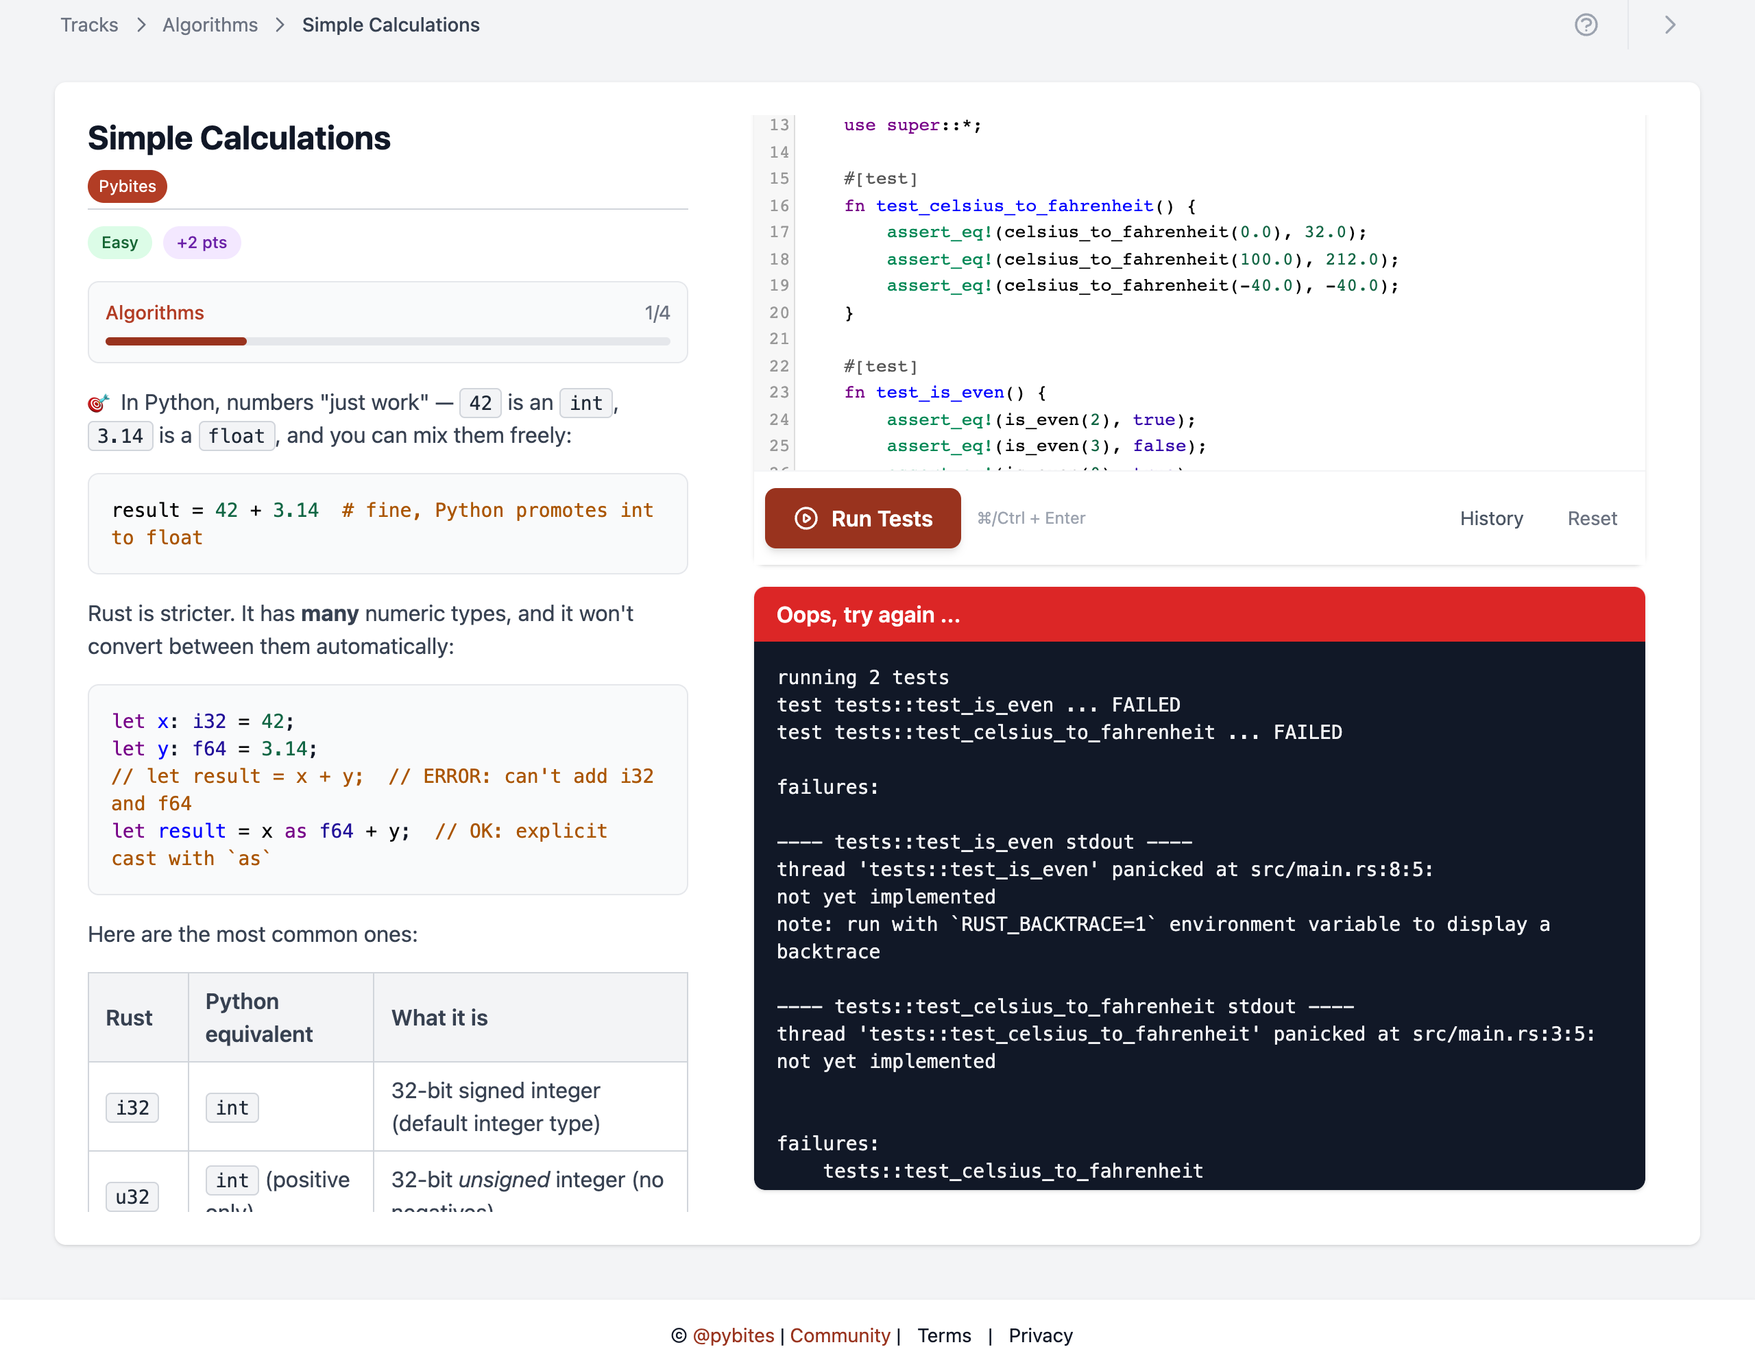This screenshot has height=1371, width=1755.
Task: Click breadcrumb chevron after Tracks
Action: 141,25
